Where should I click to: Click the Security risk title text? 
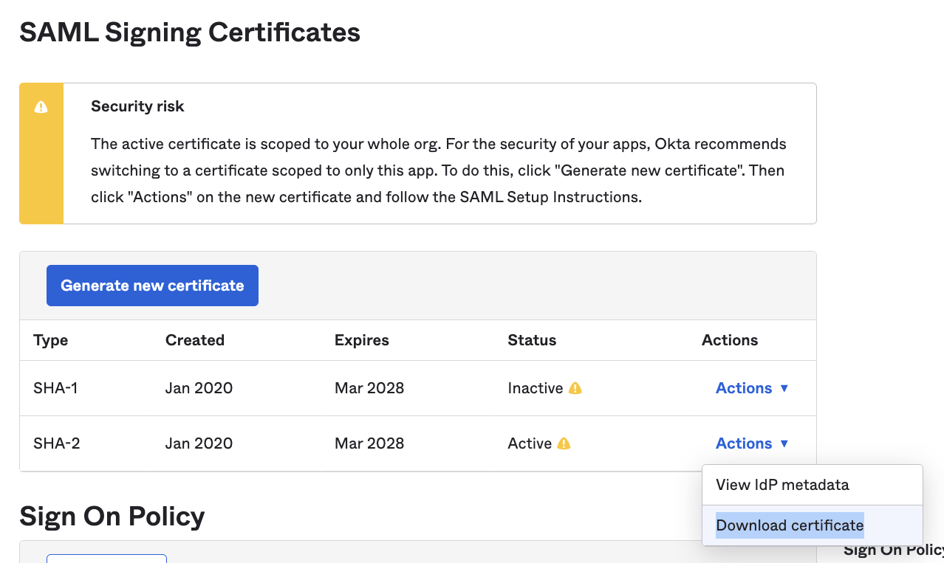[x=137, y=106]
